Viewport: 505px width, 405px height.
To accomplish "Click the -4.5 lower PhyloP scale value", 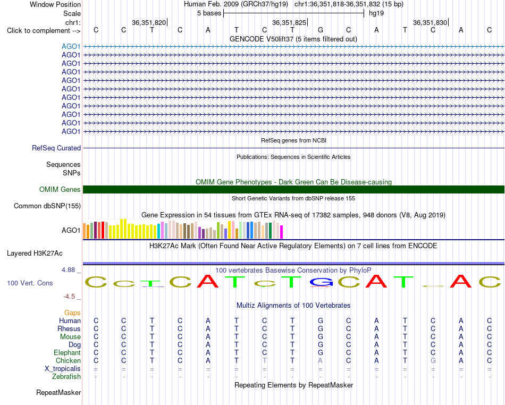I will coord(69,297).
